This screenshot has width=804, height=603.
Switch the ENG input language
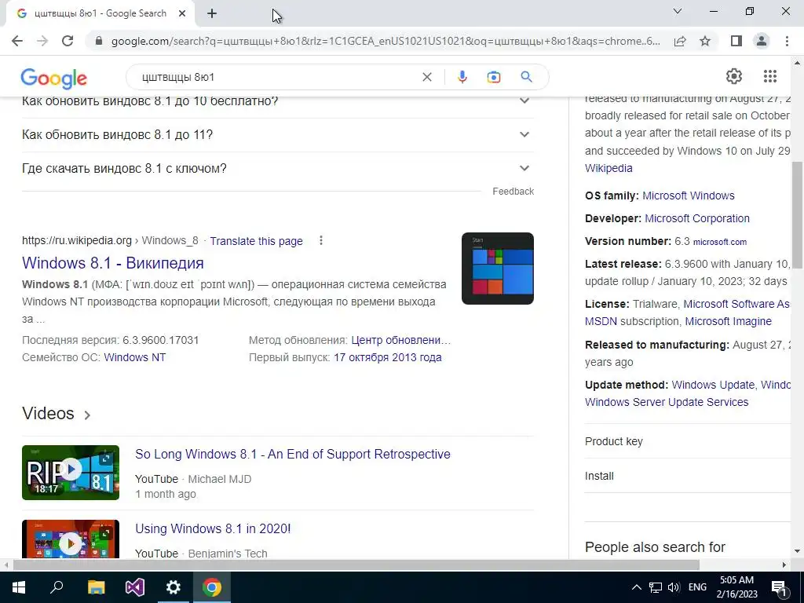click(x=697, y=587)
